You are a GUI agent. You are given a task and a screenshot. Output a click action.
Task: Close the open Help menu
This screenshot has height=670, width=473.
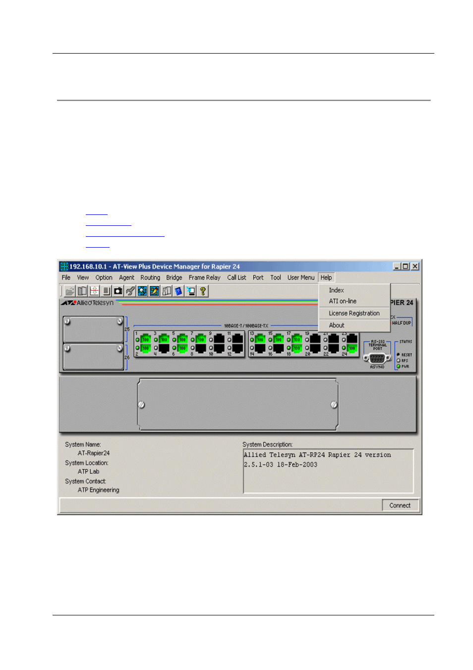click(x=326, y=277)
